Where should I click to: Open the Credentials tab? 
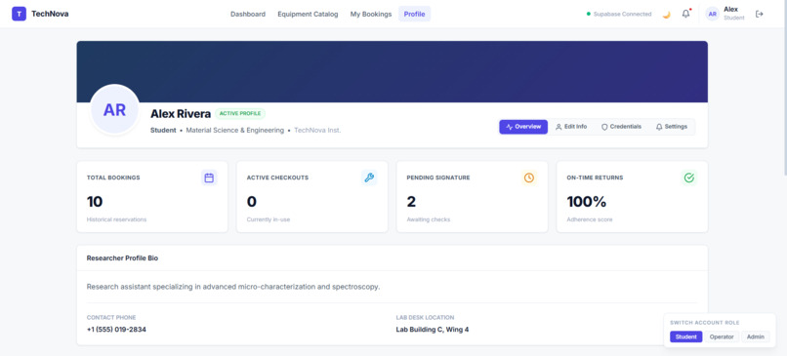pyautogui.click(x=621, y=127)
